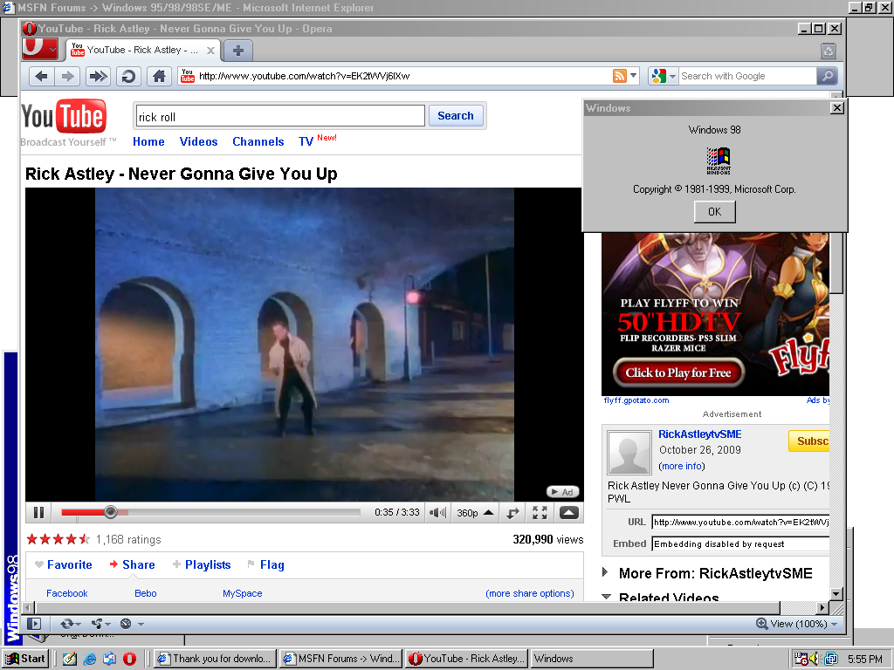Screen dimensions: 894x670
Task: Close the YouTube - Rick Astley tab
Action: (x=210, y=50)
